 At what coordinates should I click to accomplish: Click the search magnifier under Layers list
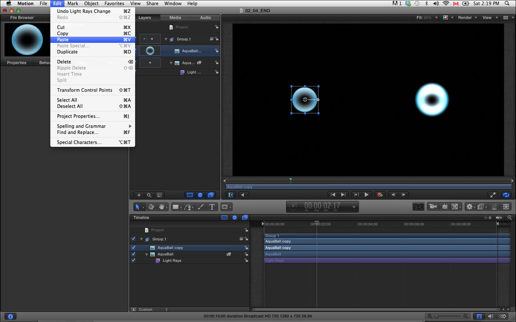click(149, 195)
